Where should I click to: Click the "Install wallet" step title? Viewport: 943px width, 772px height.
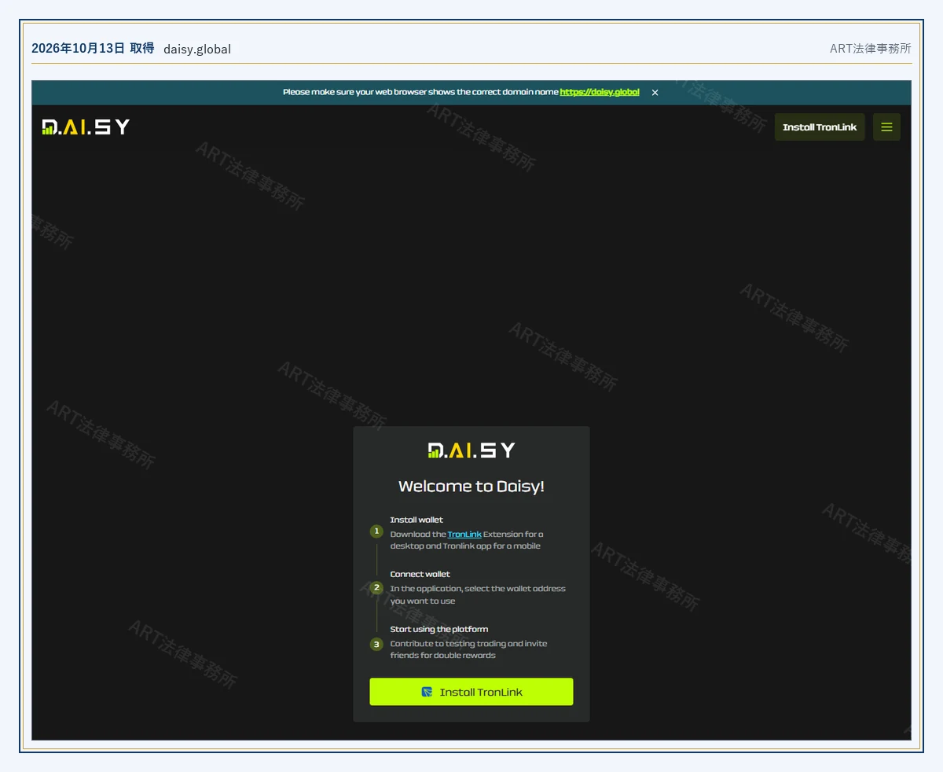point(416,520)
